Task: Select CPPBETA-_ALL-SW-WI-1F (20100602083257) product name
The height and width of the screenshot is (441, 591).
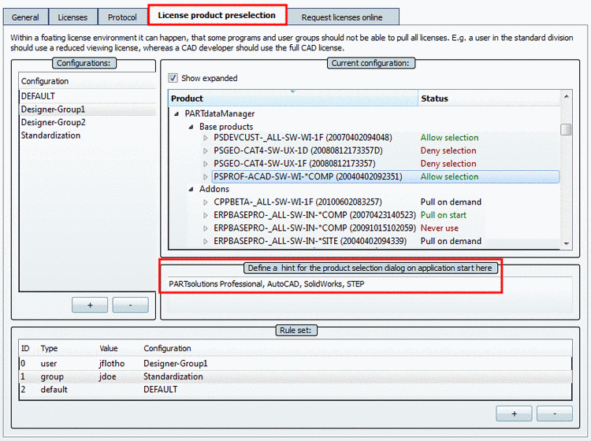Action: [x=298, y=202]
